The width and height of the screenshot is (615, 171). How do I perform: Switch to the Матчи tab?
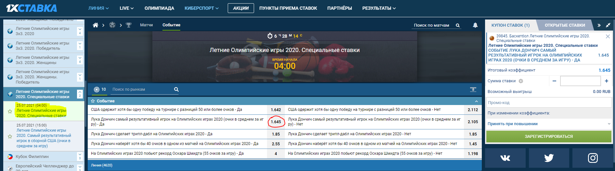click(x=146, y=25)
